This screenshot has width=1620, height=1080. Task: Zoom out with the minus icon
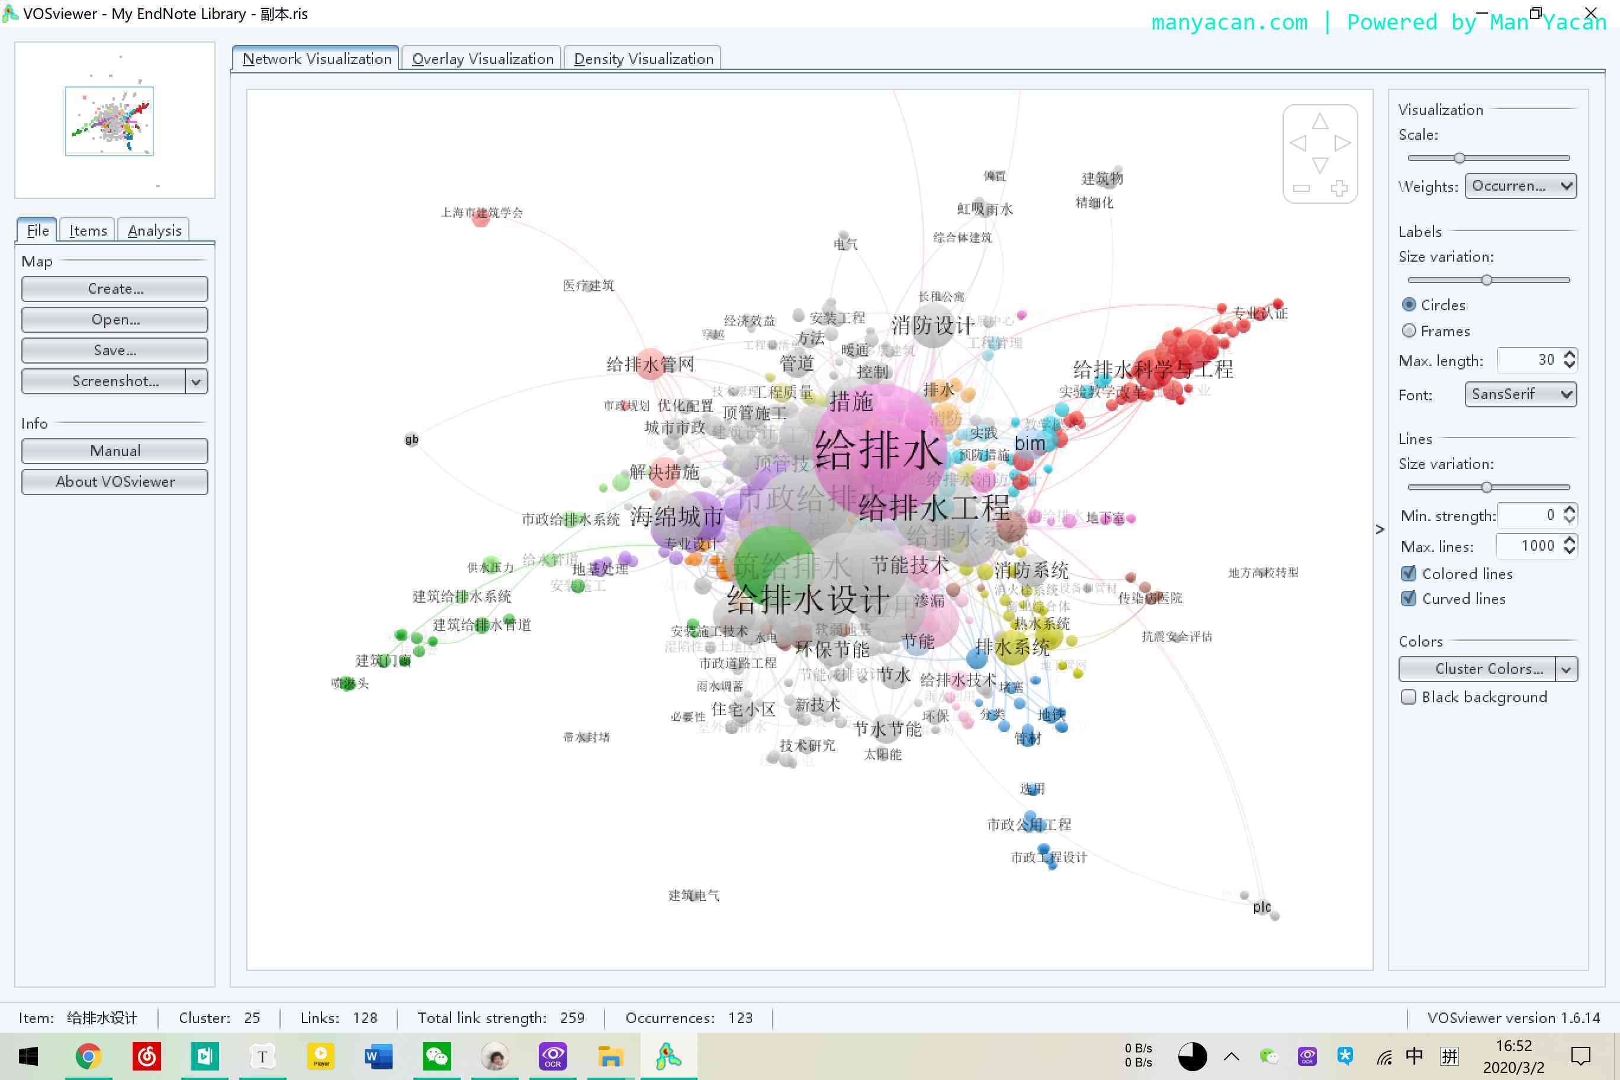(x=1301, y=188)
